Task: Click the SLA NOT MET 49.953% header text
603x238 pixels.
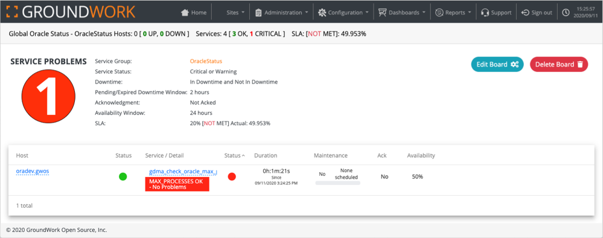Action: click(x=329, y=34)
